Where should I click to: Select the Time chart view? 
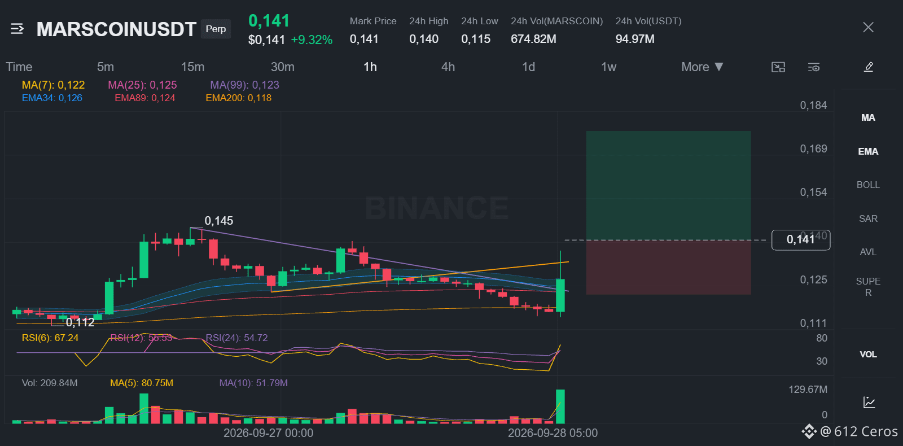(x=19, y=67)
